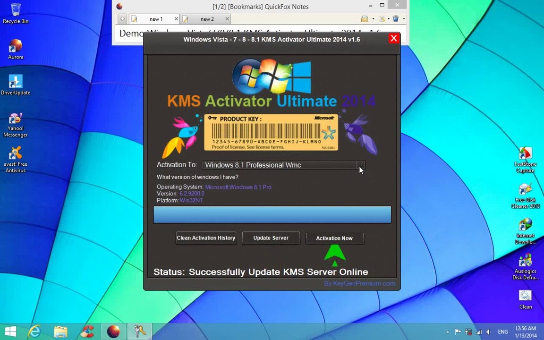Open the Action Center flag tray icon
The image size is (544, 340).
coord(458,332)
